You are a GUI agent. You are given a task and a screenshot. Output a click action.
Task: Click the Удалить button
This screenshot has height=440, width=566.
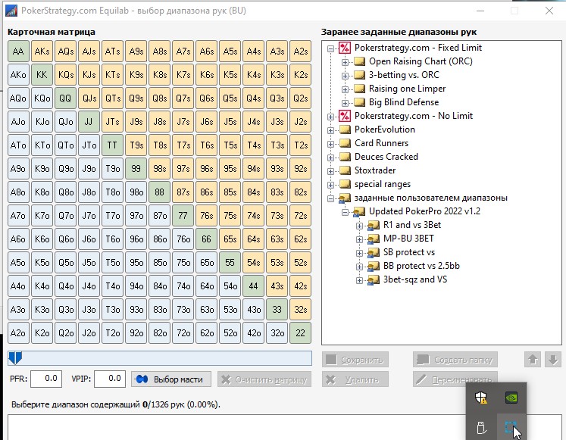[355, 379]
